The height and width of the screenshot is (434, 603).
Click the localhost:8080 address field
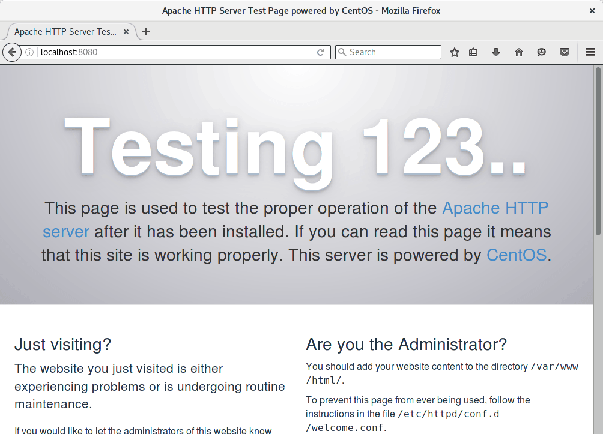(x=174, y=52)
